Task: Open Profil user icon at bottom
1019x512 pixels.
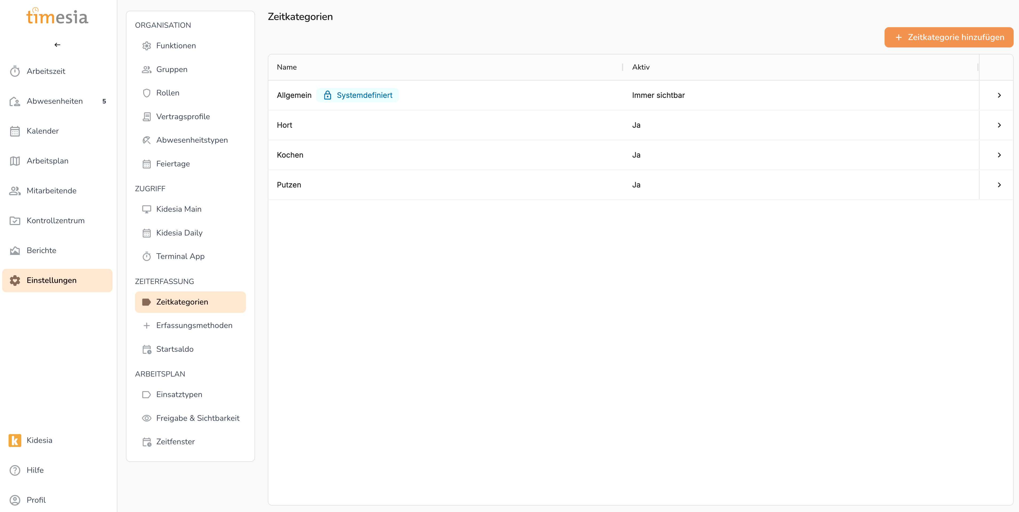Action: click(15, 500)
